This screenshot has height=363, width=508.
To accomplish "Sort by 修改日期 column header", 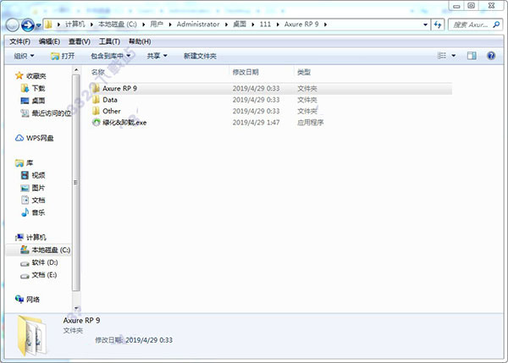I will (246, 72).
